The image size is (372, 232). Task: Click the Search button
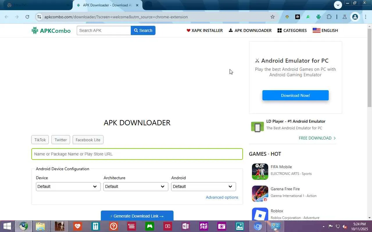[143, 30]
